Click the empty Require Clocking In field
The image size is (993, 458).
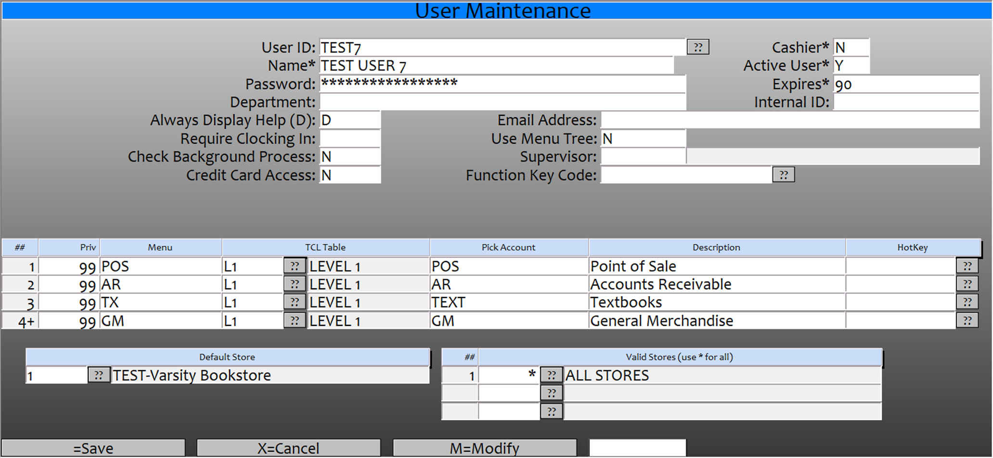(x=350, y=138)
